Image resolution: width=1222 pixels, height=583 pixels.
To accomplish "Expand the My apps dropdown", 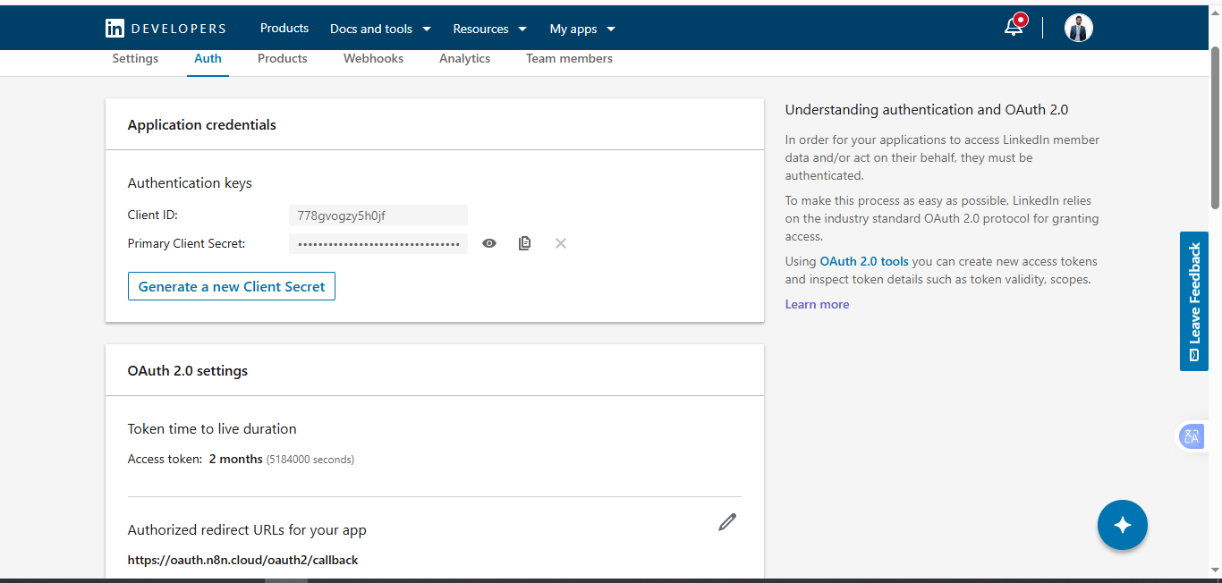I will tap(582, 29).
